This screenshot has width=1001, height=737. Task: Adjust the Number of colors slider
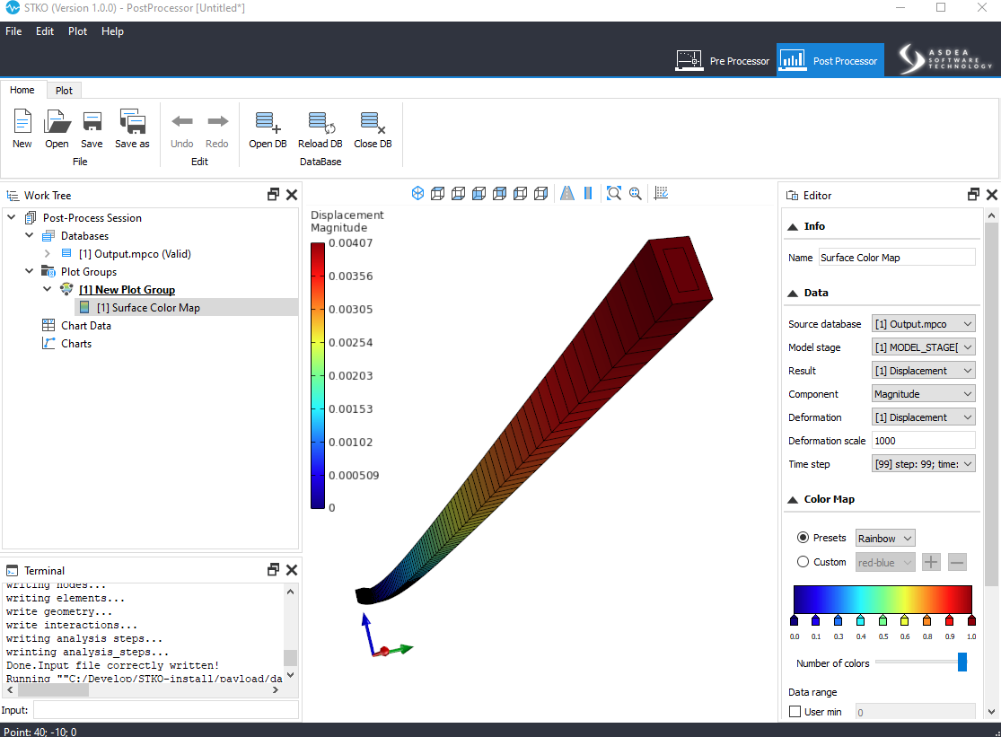click(962, 662)
